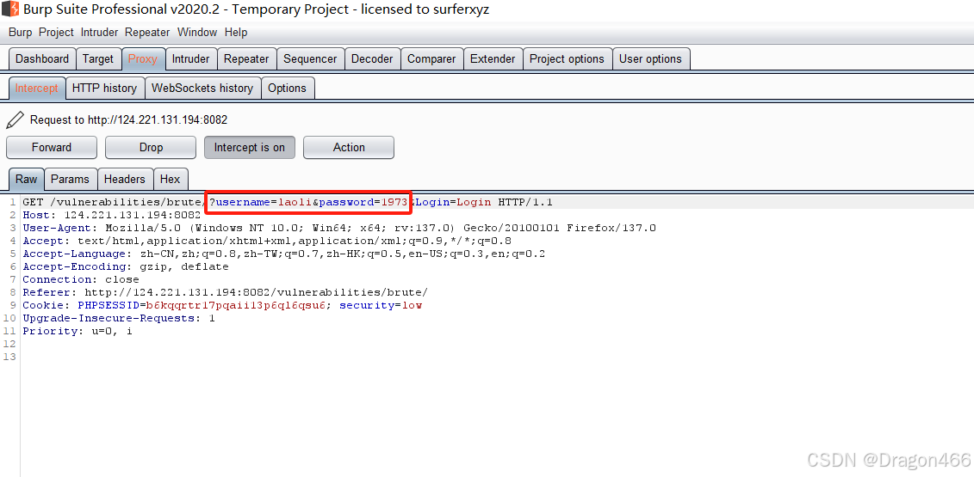Open the HTTP history sub-tab
The height and width of the screenshot is (477, 974).
click(104, 88)
